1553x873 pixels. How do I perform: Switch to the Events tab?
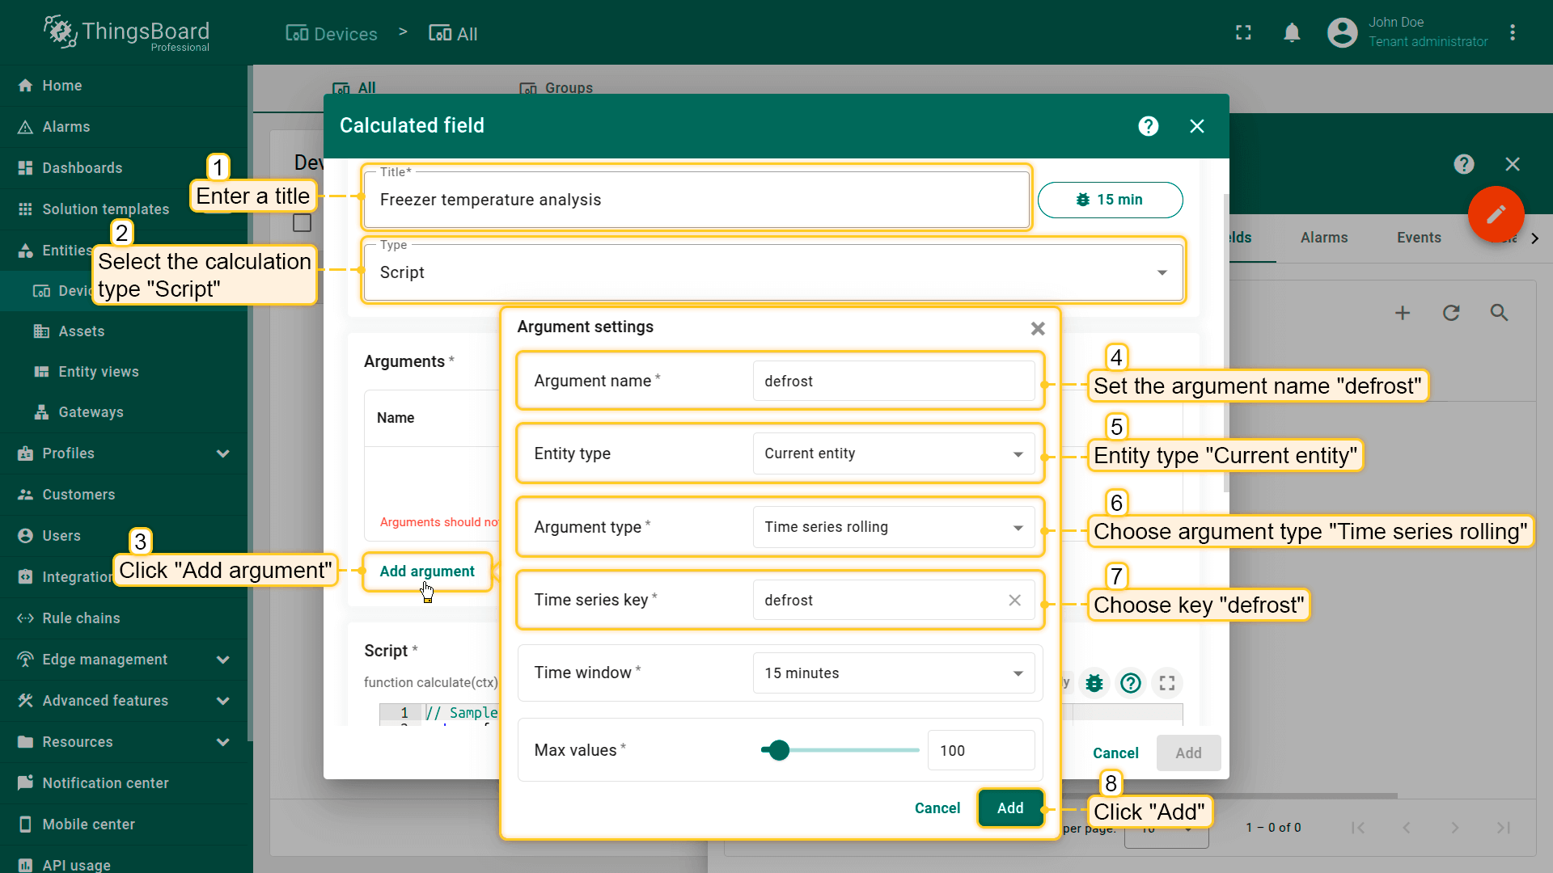tap(1418, 238)
